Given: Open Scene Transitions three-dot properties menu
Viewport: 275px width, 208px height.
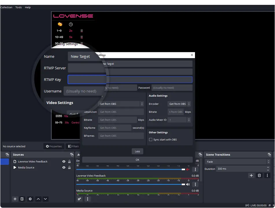Looking at the screenshot, I should point(267,175).
